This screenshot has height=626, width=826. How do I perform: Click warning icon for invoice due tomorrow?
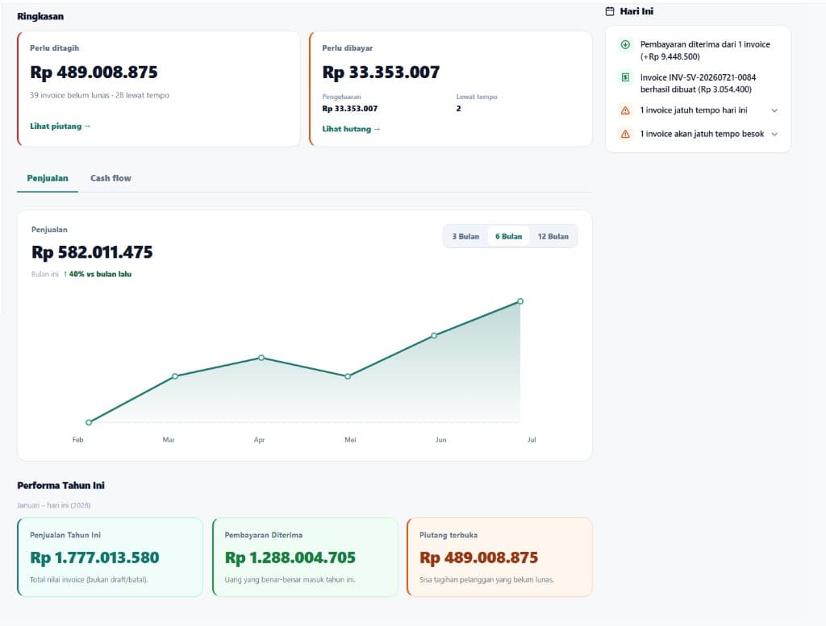click(x=625, y=134)
